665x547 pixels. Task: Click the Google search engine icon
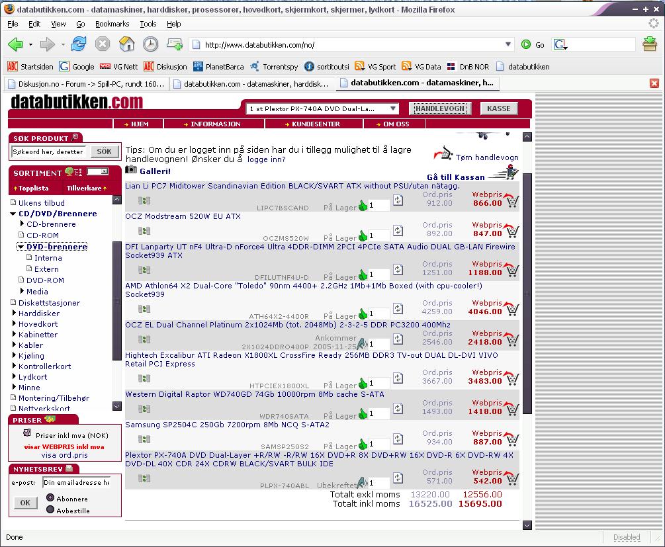[x=560, y=44]
